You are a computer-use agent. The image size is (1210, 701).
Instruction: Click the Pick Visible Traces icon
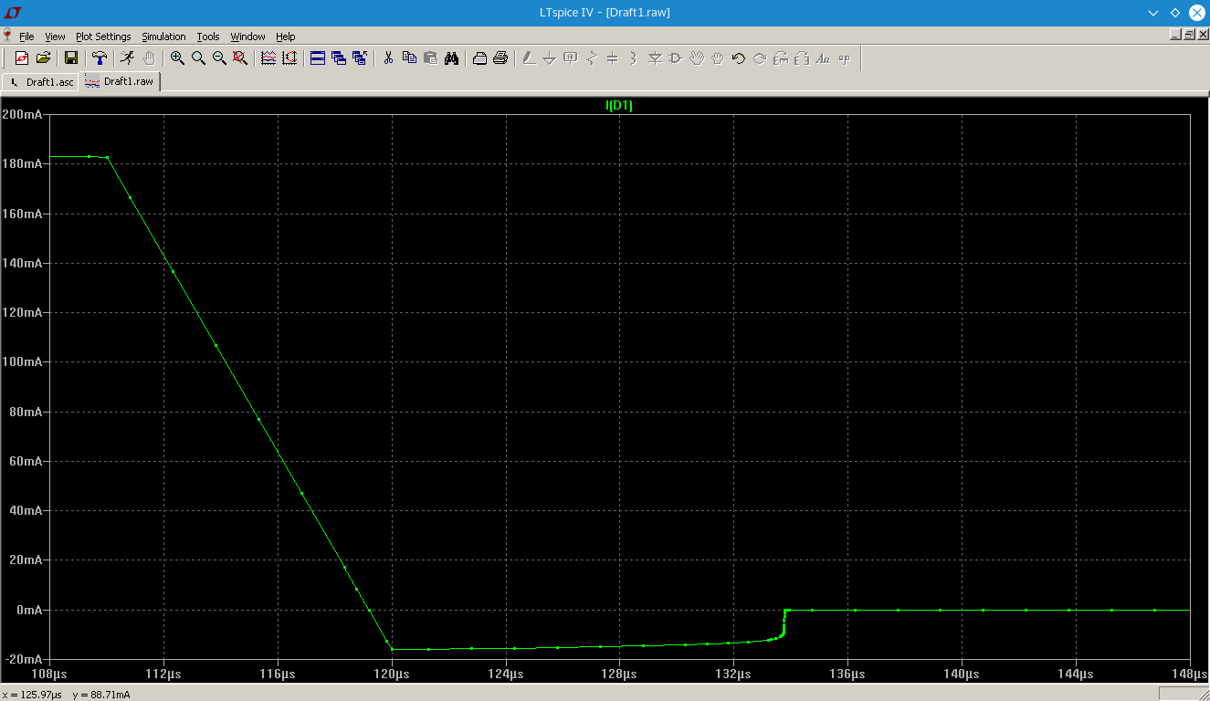click(268, 58)
